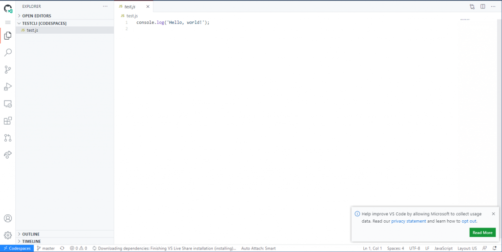Click the Codespaces remote indicator

click(17, 248)
